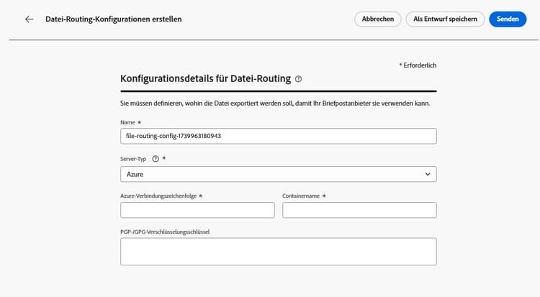Click the Azure-Verbindungszeichenfolge label
Image resolution: width=540 pixels, height=297 pixels.
158,195
